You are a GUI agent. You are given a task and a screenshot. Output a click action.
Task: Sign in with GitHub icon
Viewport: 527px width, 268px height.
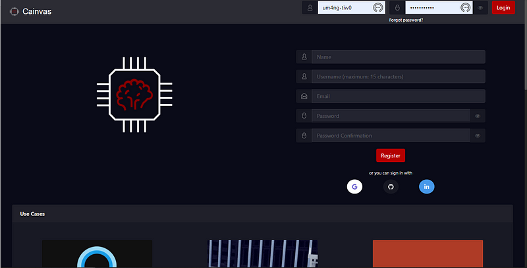(391, 187)
